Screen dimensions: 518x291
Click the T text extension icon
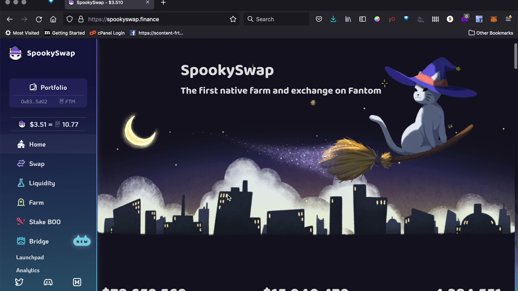point(479,19)
